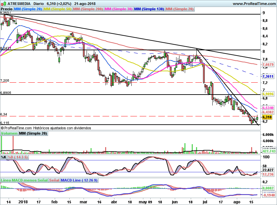Click the 'jul' date on time axis

206,201
